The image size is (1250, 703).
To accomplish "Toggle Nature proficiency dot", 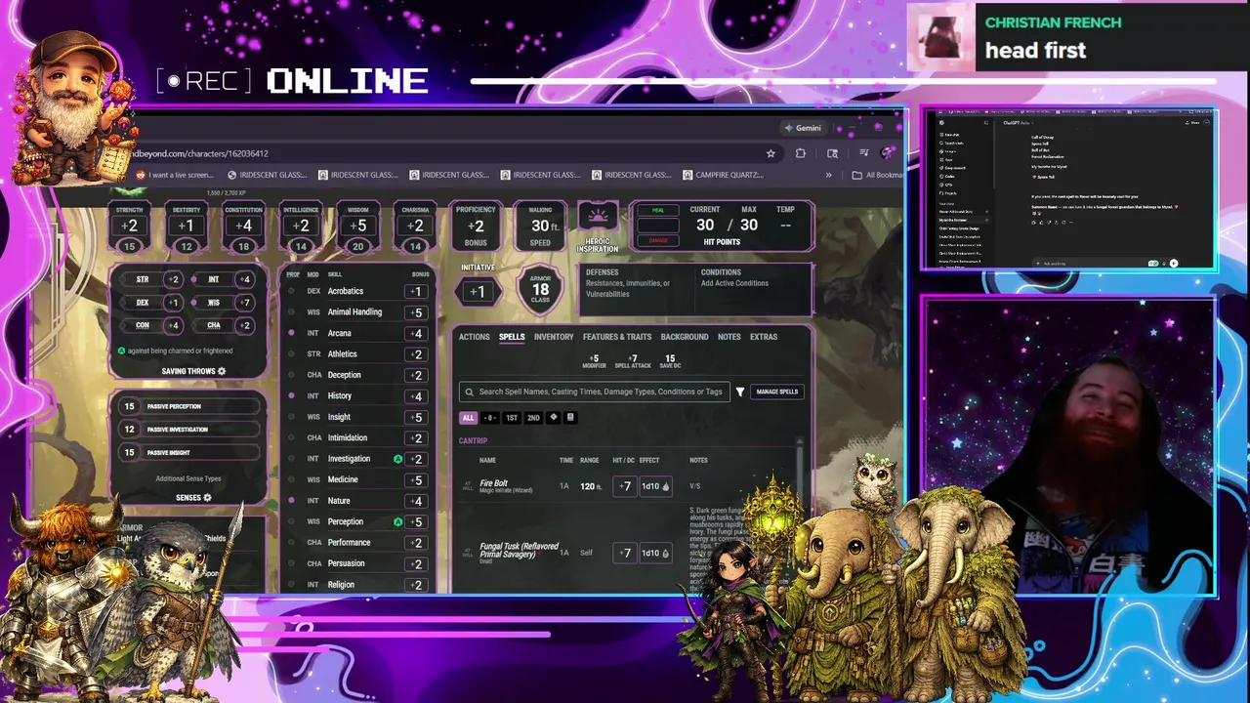I will tap(291, 501).
